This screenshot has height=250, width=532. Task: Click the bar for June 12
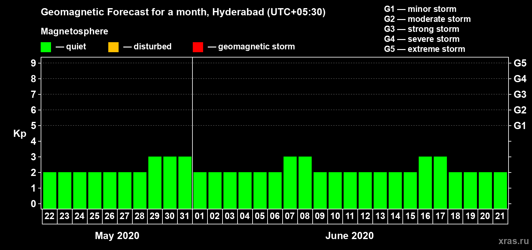[x=365, y=191]
